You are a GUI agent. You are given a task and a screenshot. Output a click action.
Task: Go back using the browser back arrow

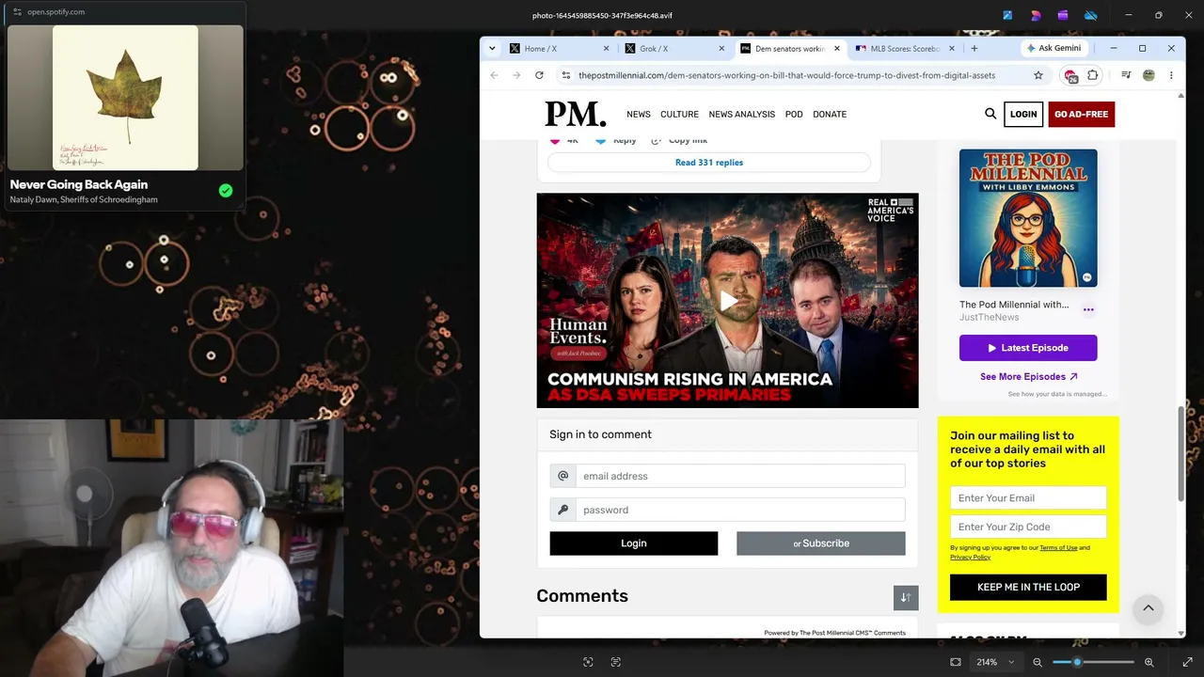[494, 75]
